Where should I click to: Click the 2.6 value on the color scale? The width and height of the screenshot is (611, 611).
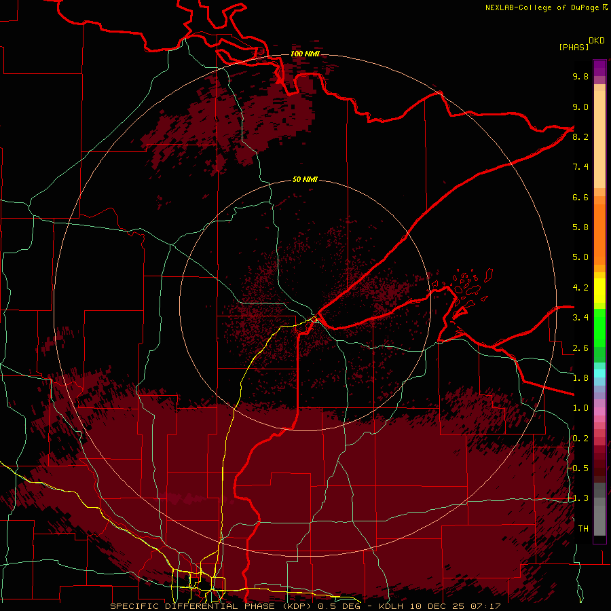[580, 348]
